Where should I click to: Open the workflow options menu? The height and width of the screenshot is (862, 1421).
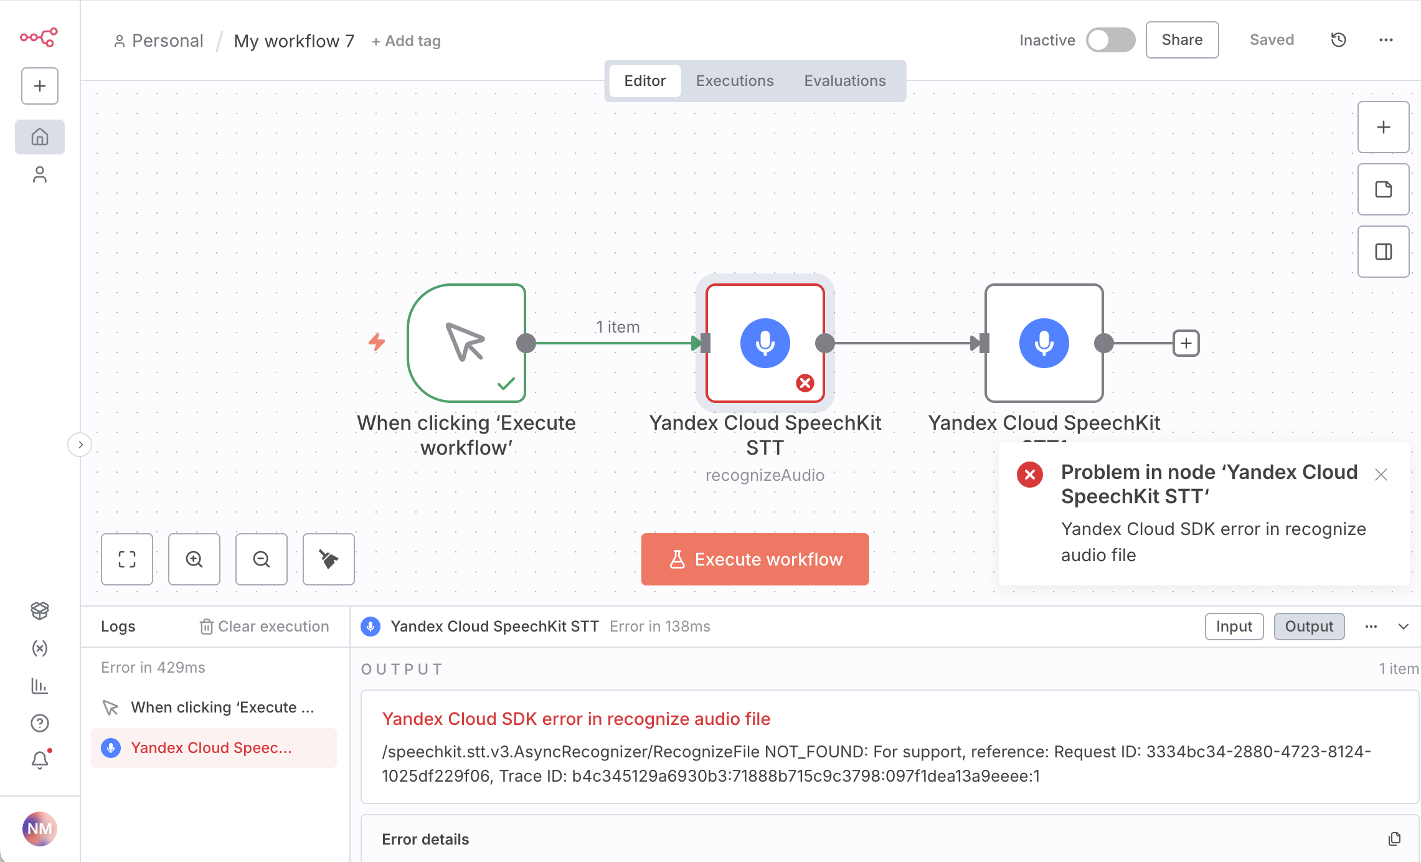click(1385, 39)
